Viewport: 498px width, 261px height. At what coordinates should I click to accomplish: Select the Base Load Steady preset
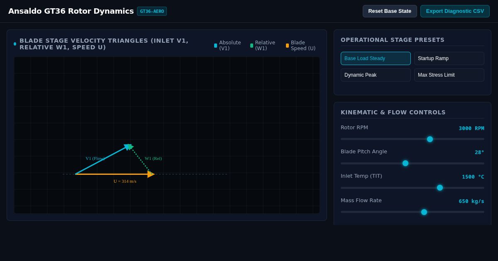(x=376, y=58)
